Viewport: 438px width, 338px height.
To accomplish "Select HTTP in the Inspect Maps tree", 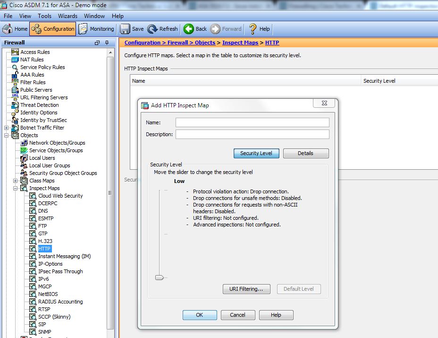I will 44,249.
